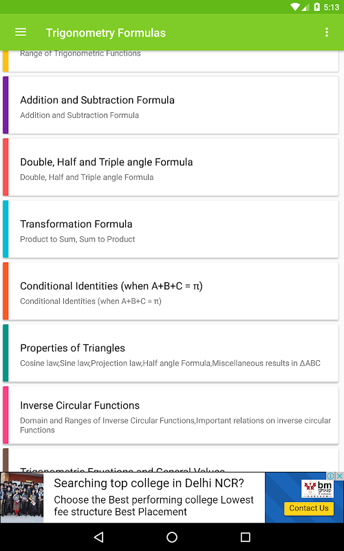
Task: Tap the graduates photo in ad
Action: [22, 497]
